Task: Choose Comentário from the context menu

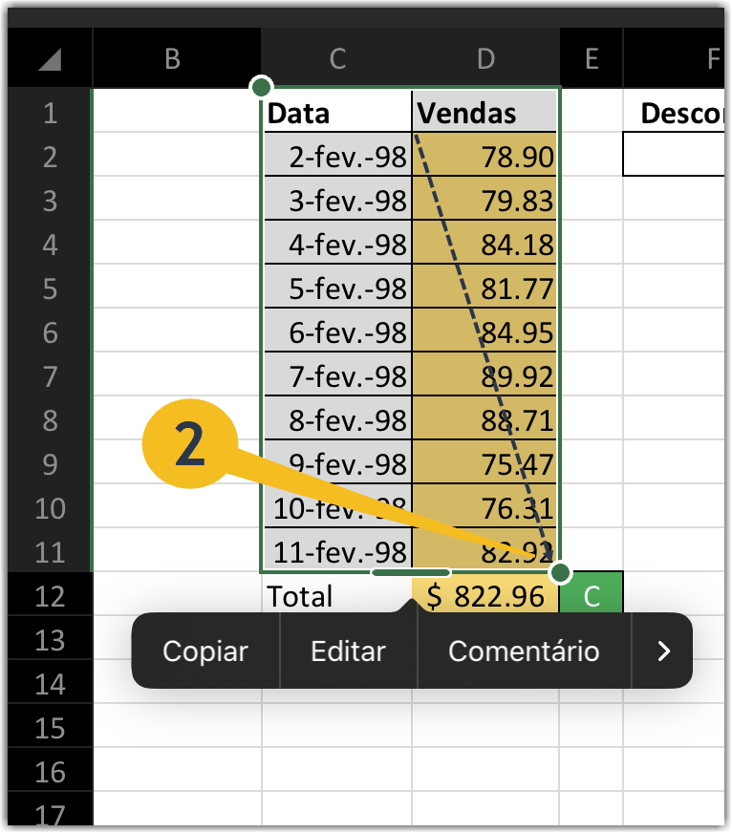Action: (524, 651)
